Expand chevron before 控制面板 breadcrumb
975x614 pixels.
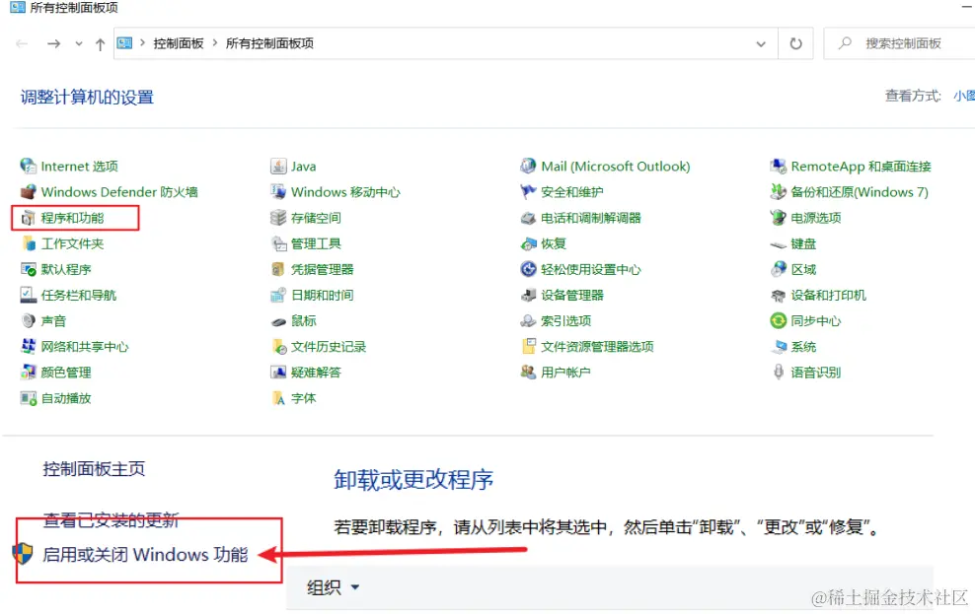point(142,42)
